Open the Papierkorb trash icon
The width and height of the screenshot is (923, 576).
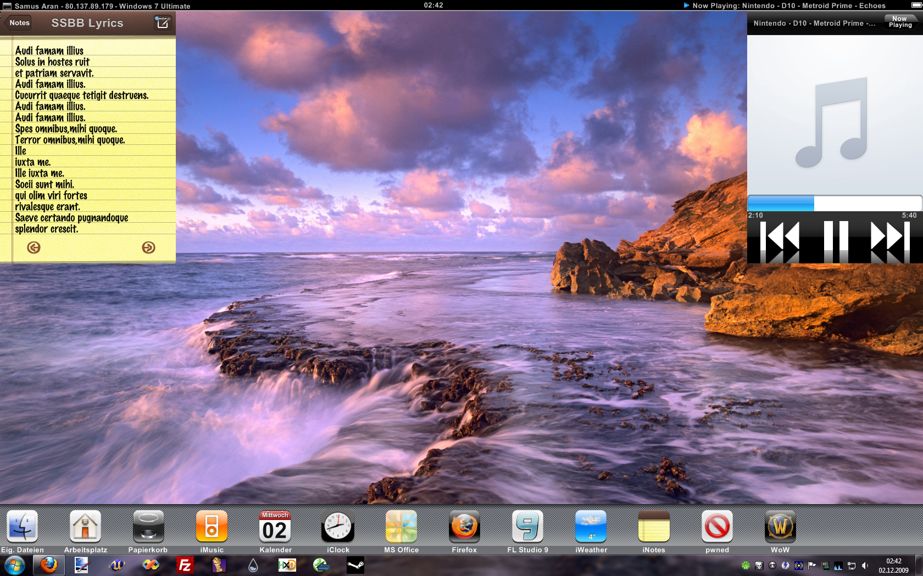(x=148, y=526)
